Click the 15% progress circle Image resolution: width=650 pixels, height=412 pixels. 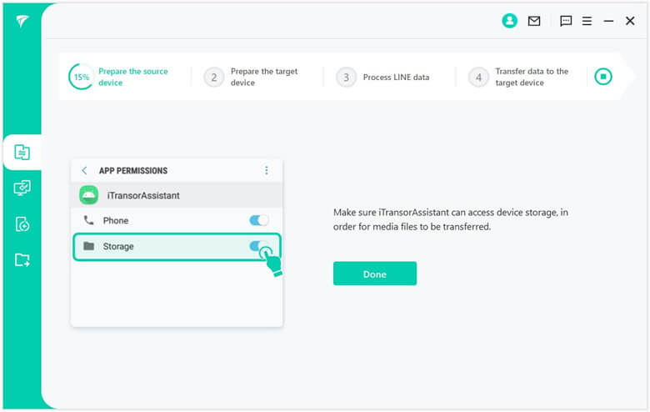point(81,77)
